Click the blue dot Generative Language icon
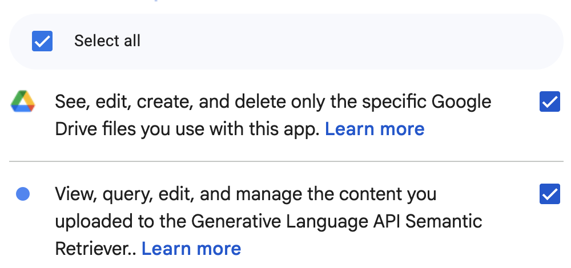571x268 pixels. point(23,194)
